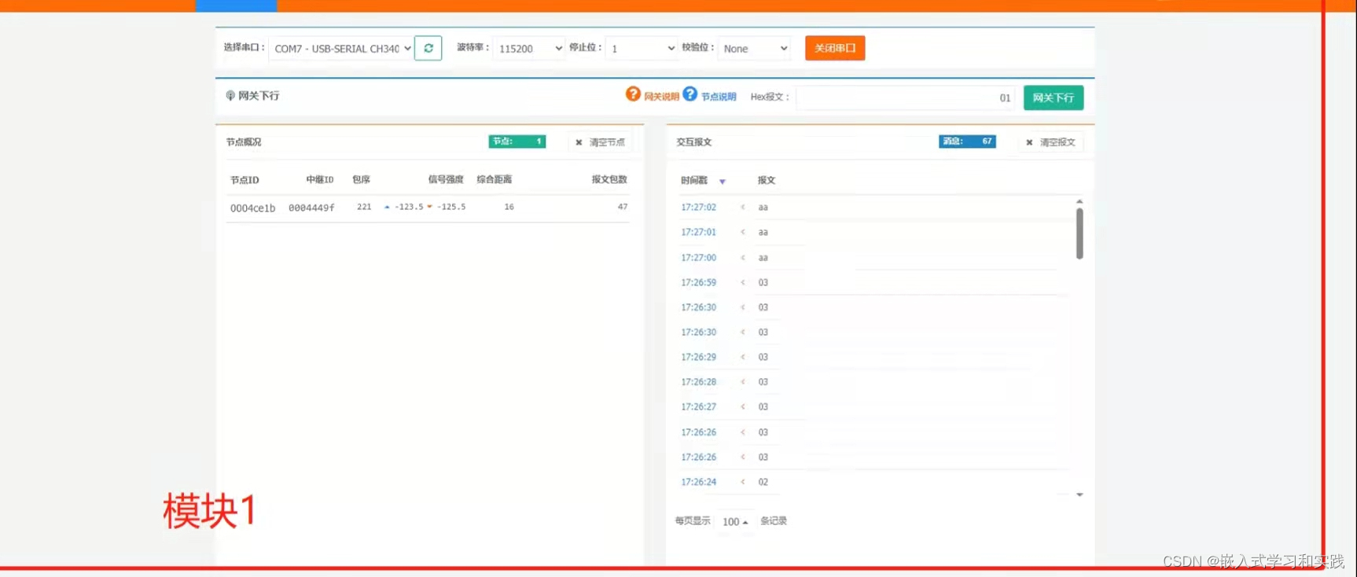Click the scrollbar up arrow in message list
1357x577 pixels.
click(1079, 201)
